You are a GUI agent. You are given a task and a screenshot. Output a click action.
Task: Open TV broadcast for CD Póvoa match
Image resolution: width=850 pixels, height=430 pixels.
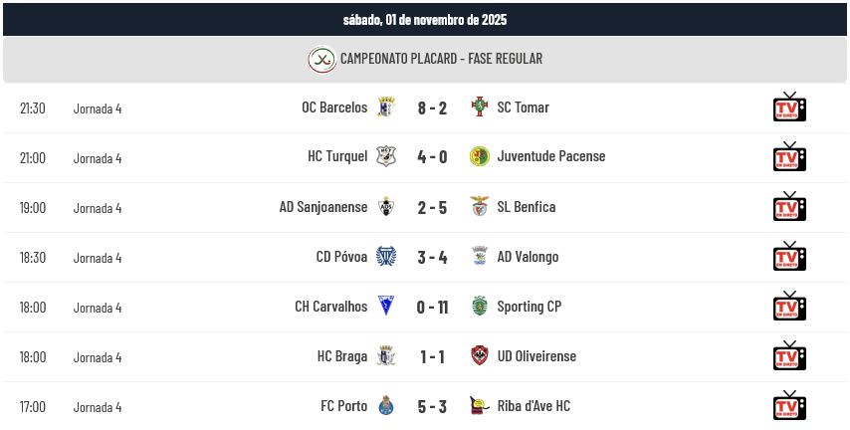tap(789, 257)
